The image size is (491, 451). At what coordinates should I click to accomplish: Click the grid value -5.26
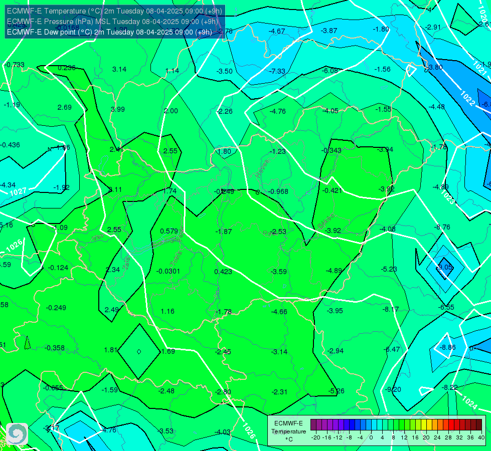pyautogui.click(x=337, y=391)
